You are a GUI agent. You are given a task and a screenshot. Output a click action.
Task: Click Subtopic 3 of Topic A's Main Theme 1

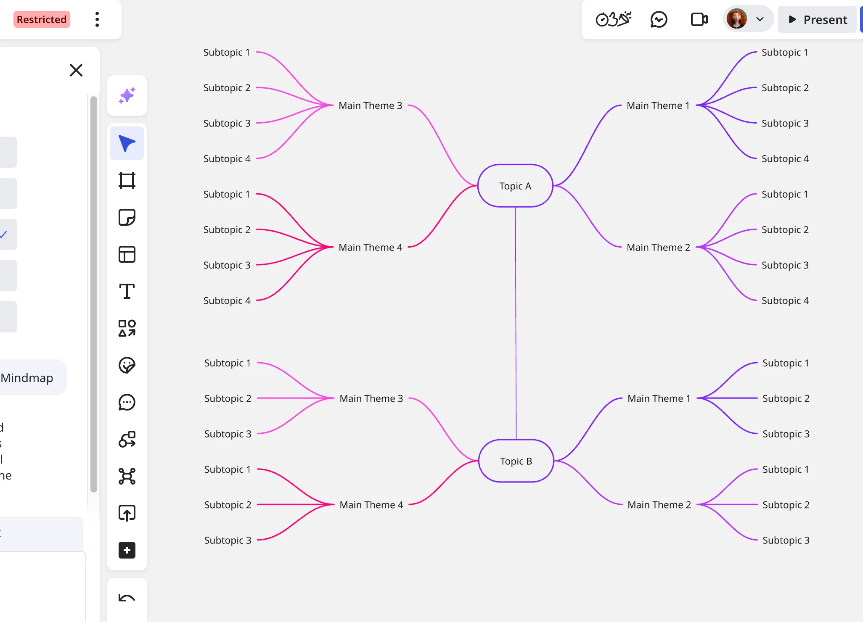click(785, 124)
